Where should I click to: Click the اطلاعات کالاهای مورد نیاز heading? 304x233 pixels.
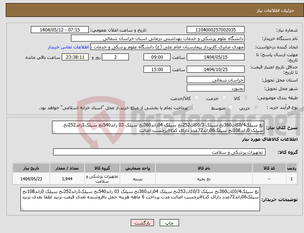tap(270, 139)
